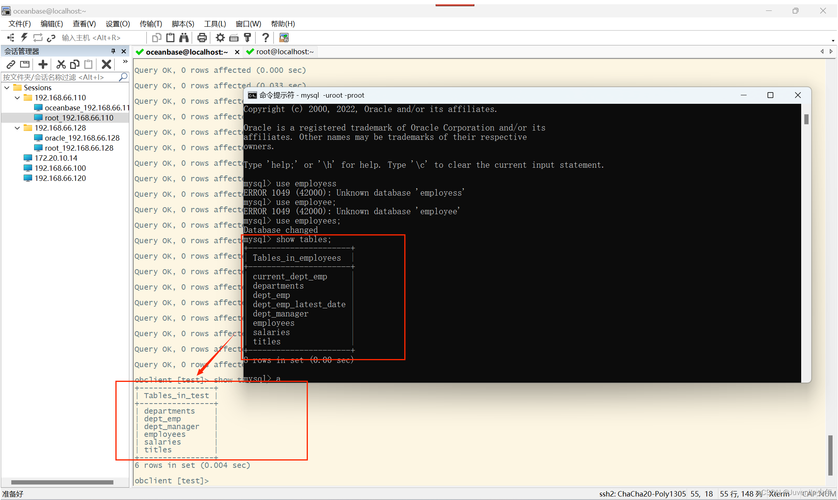
Task: Click the reconnect arrows toolbar icon
Action: click(x=38, y=38)
